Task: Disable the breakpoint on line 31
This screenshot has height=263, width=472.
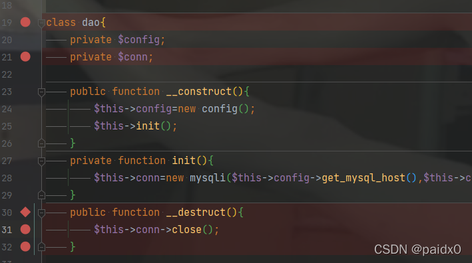Action: 25,230
